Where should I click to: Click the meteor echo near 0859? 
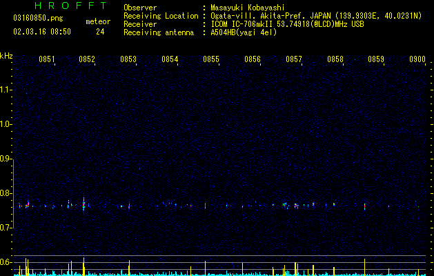pyautogui.click(x=364, y=206)
